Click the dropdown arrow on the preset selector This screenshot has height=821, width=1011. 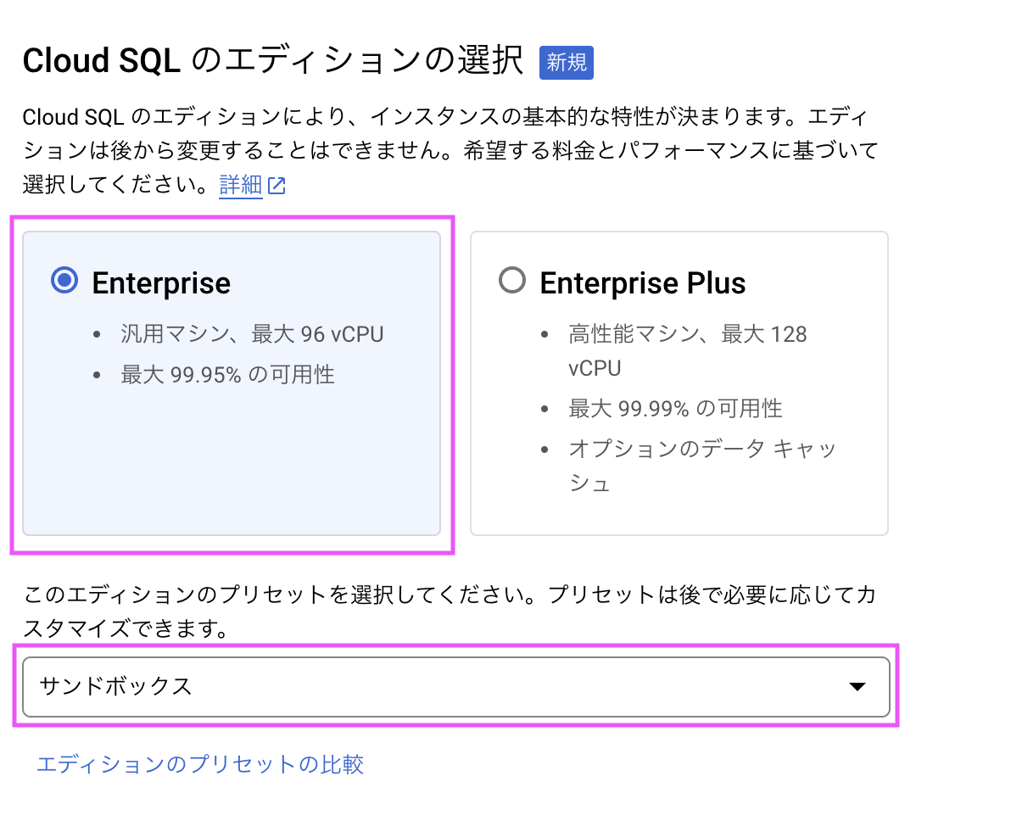click(858, 687)
